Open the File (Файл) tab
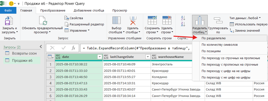The height and width of the screenshot is (101, 268). 8,11
